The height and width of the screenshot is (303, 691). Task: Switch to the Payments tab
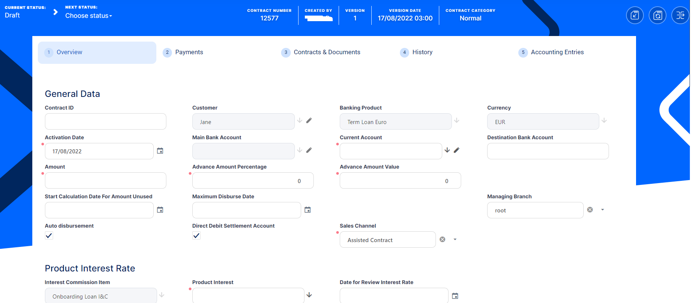point(189,52)
